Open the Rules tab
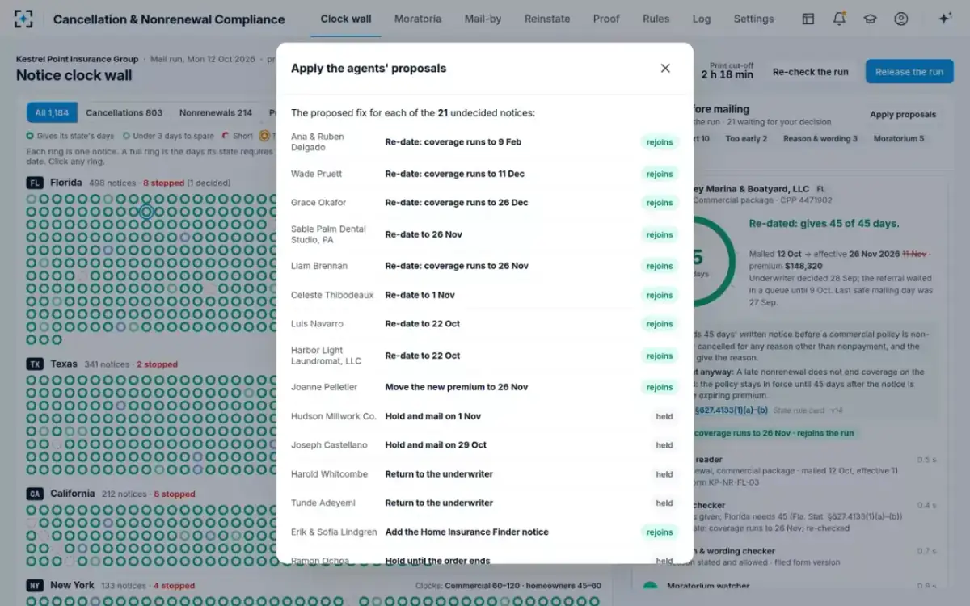This screenshot has height=606, width=970. (656, 19)
